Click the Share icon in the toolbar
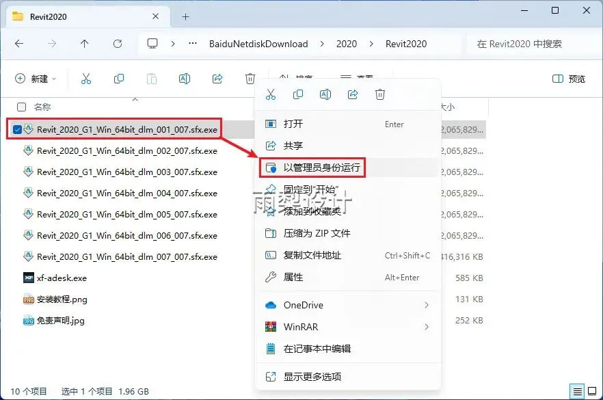603x400 pixels. (x=217, y=79)
